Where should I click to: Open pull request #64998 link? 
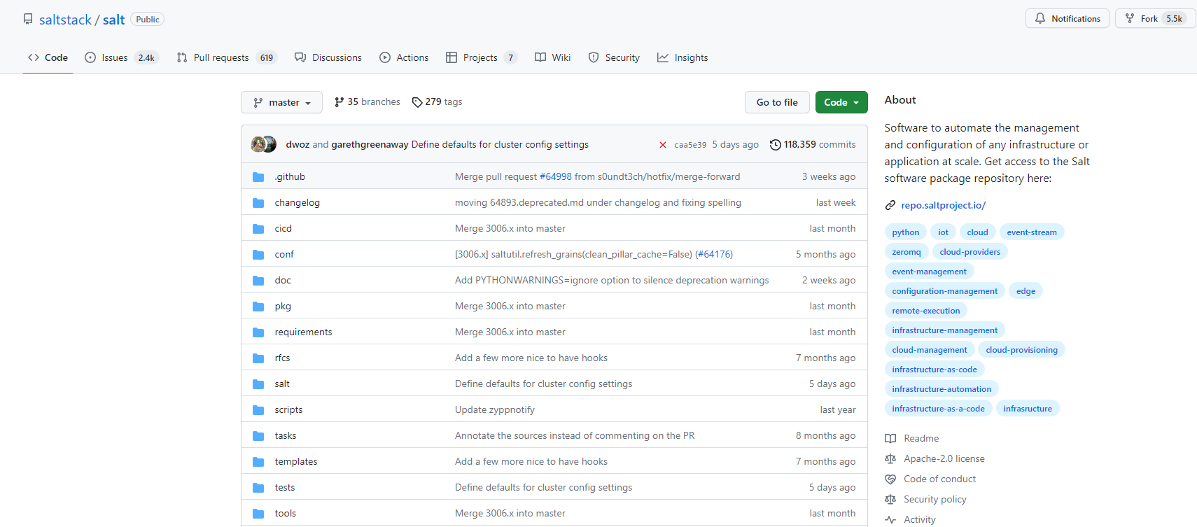556,177
